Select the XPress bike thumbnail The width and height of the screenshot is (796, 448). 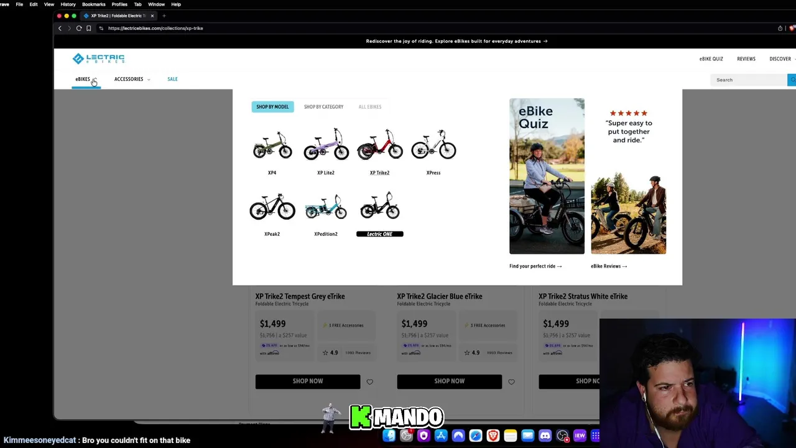click(x=433, y=145)
